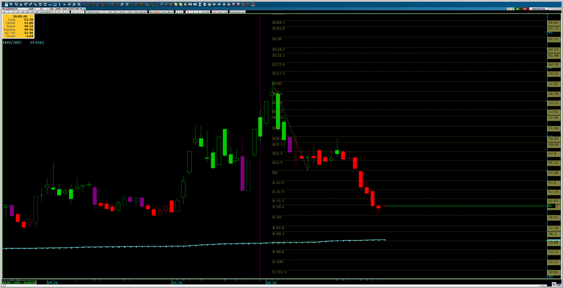This screenshot has height=288, width=563.
Task: Click the LIN scale label in symbol bar
Action: pyautogui.click(x=51, y=9)
